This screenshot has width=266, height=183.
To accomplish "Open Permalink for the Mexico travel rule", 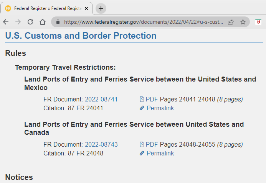I will [160, 108].
